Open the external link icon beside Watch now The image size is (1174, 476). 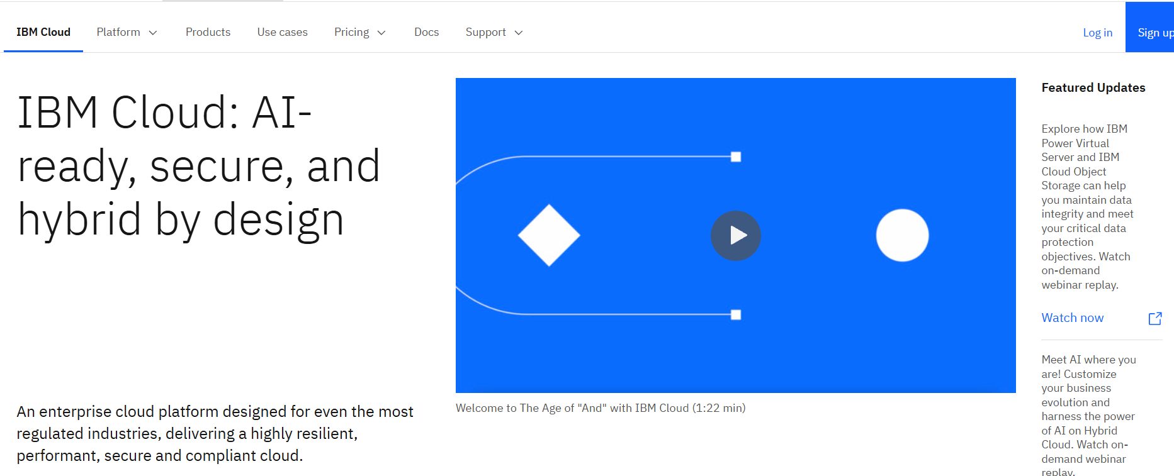coord(1155,318)
